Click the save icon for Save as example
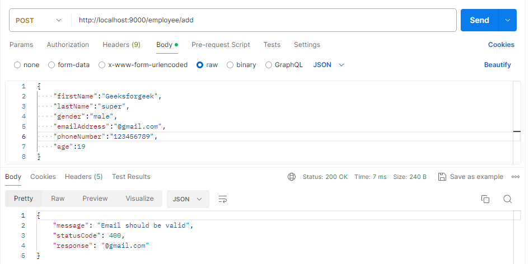This screenshot has height=264, width=529. click(x=442, y=177)
